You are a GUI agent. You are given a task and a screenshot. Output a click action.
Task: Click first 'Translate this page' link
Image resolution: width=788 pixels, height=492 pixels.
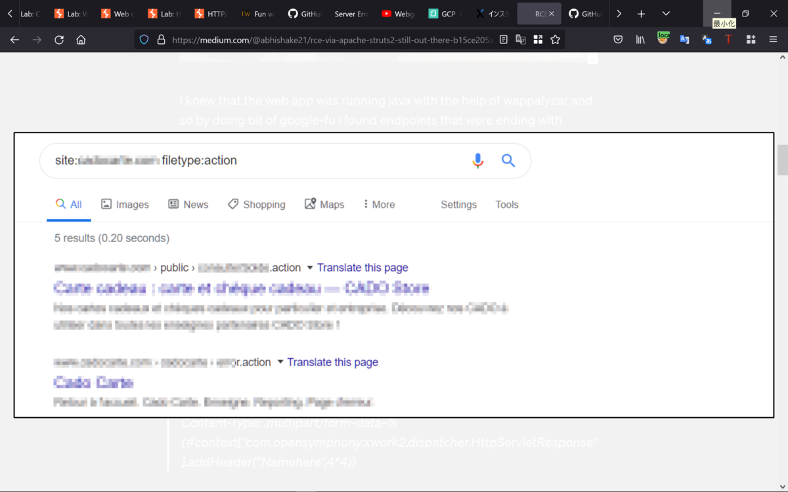[x=362, y=268]
